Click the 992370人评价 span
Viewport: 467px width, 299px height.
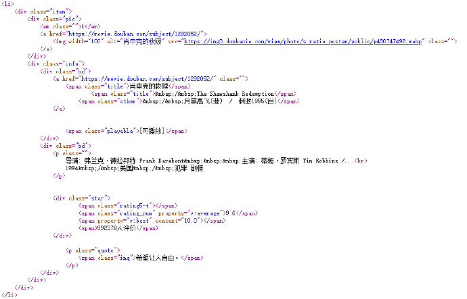coord(118,228)
